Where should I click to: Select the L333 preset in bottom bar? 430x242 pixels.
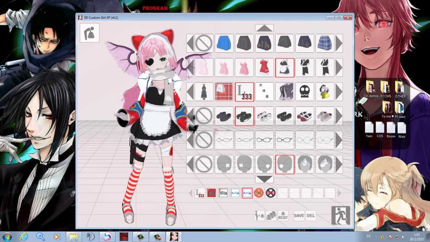click(x=200, y=193)
